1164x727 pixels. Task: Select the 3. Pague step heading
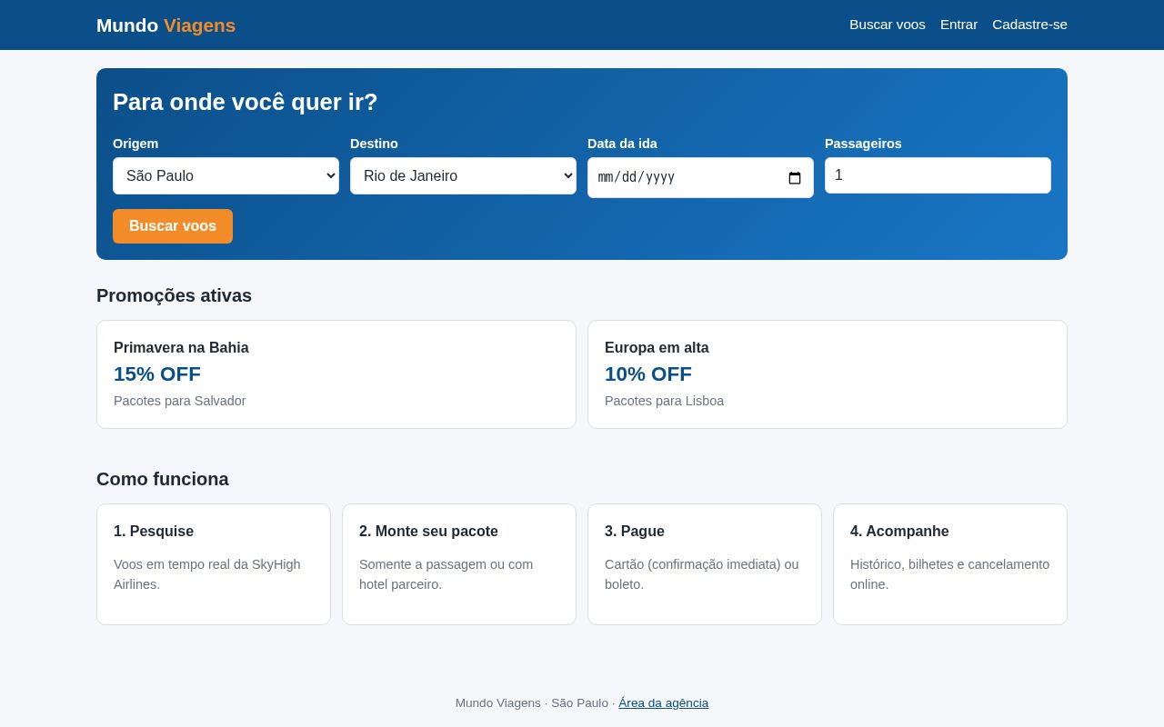tap(635, 532)
